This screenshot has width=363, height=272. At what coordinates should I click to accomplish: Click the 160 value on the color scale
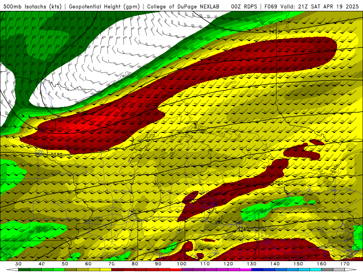(321, 264)
